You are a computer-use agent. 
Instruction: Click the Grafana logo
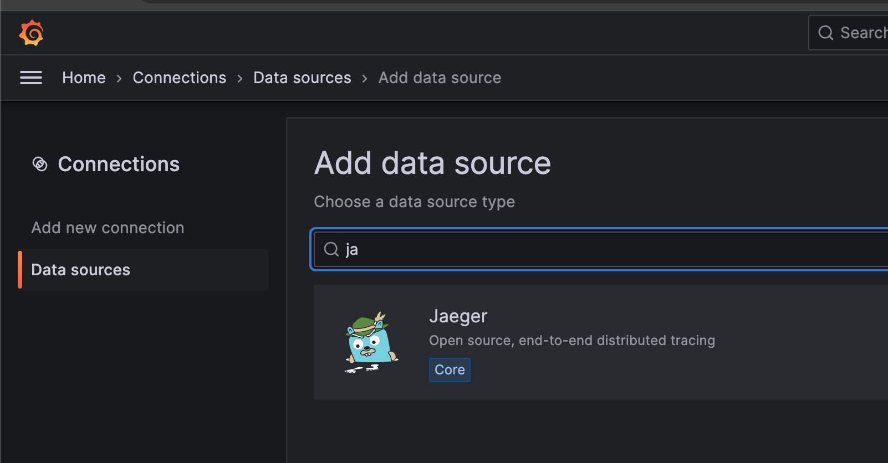(31, 33)
